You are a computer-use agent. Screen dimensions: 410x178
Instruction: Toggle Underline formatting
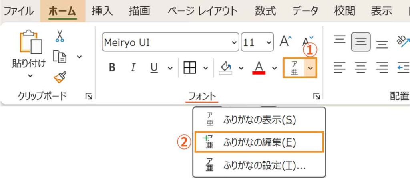tap(154, 68)
